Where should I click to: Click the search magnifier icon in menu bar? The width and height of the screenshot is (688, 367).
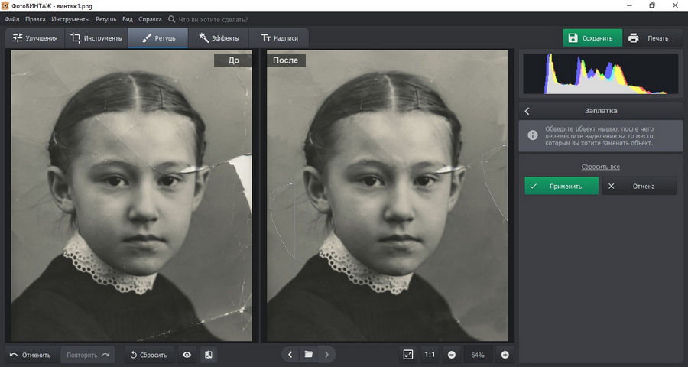(171, 19)
